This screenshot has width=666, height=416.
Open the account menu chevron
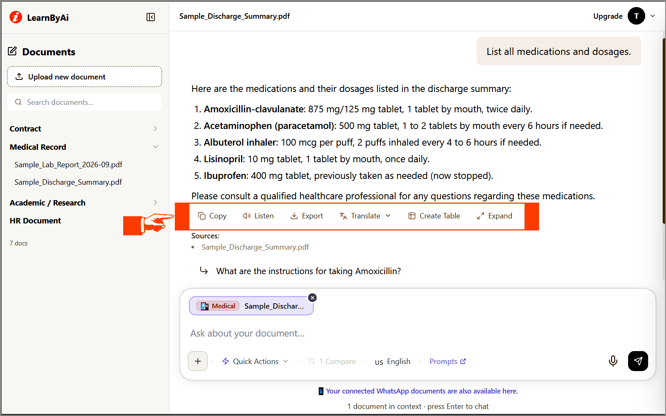(653, 16)
